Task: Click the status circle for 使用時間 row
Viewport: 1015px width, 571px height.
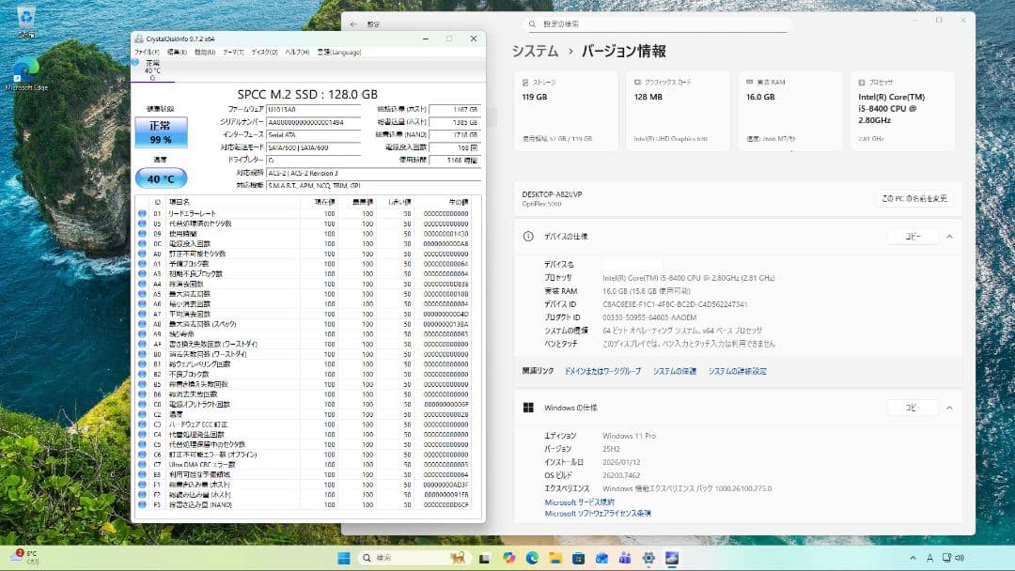Action: [143, 234]
